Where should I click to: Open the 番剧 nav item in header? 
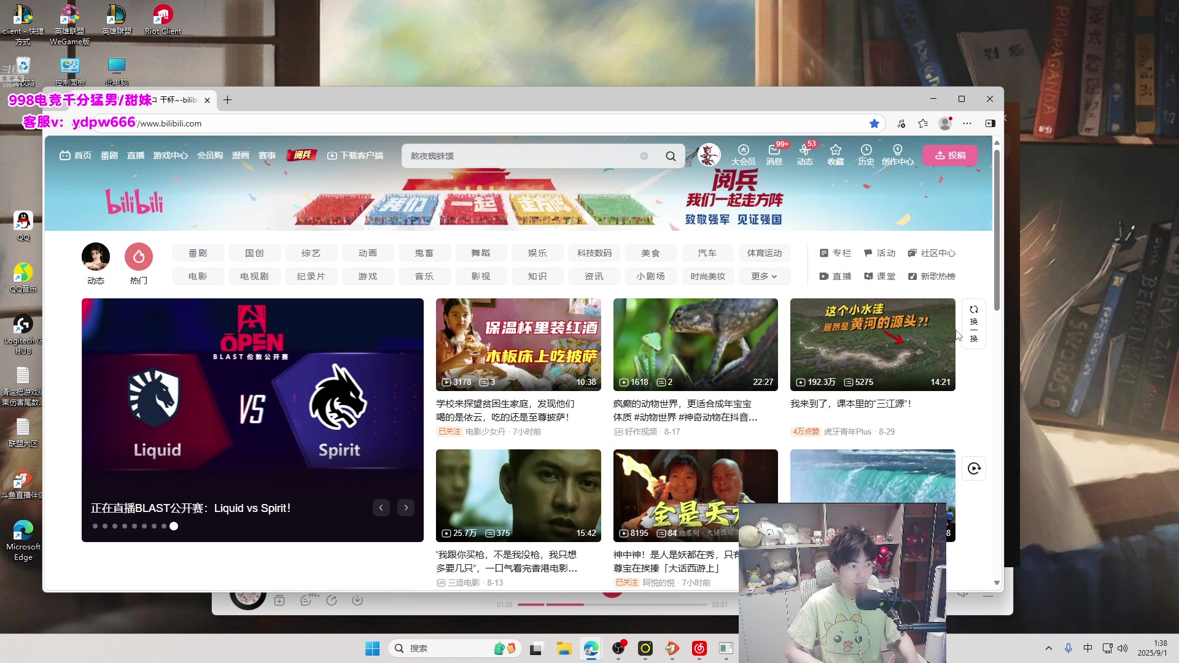click(x=109, y=155)
